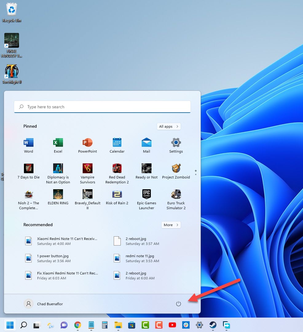Viewport: 303px width, 332px height.
Task: Open taskbar Search magnifier
Action: pyautogui.click(x=23, y=325)
